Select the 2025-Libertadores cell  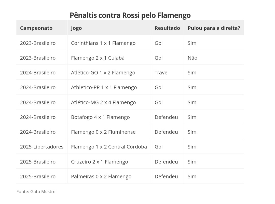42,146
